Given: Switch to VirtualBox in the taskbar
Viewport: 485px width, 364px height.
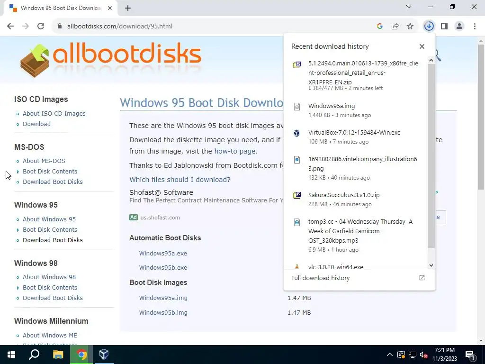Looking at the screenshot, I should click(x=104, y=355).
